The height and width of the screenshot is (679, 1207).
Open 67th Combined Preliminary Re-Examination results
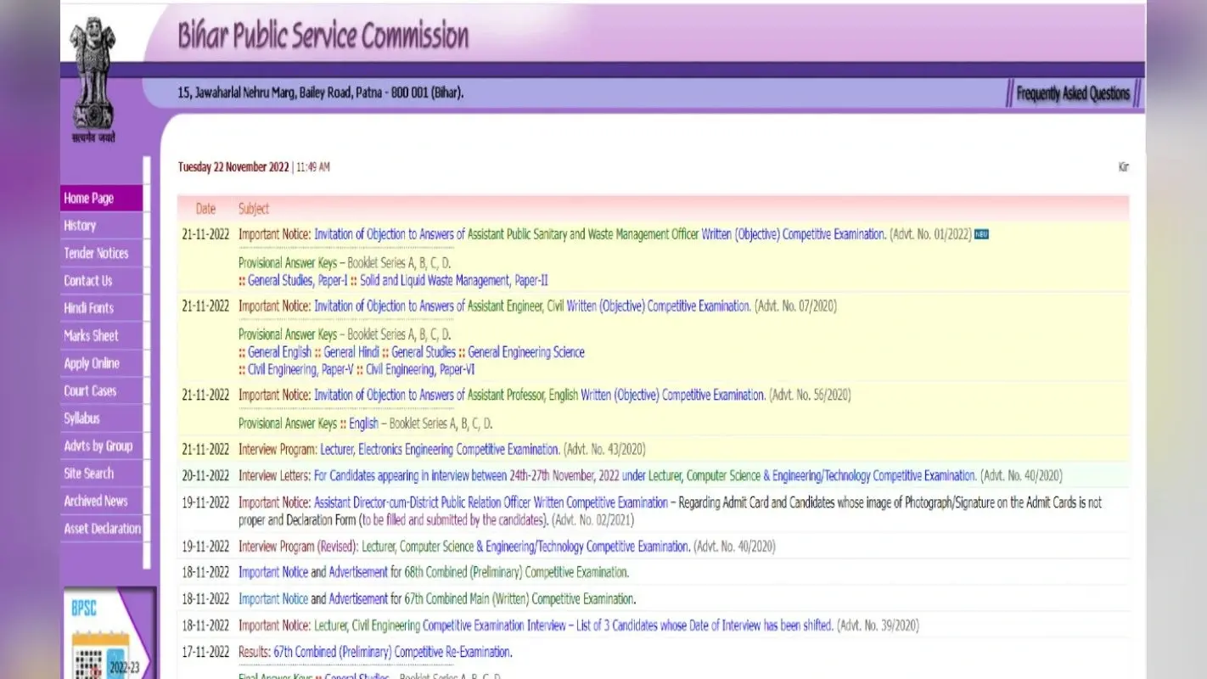pyautogui.click(x=393, y=652)
